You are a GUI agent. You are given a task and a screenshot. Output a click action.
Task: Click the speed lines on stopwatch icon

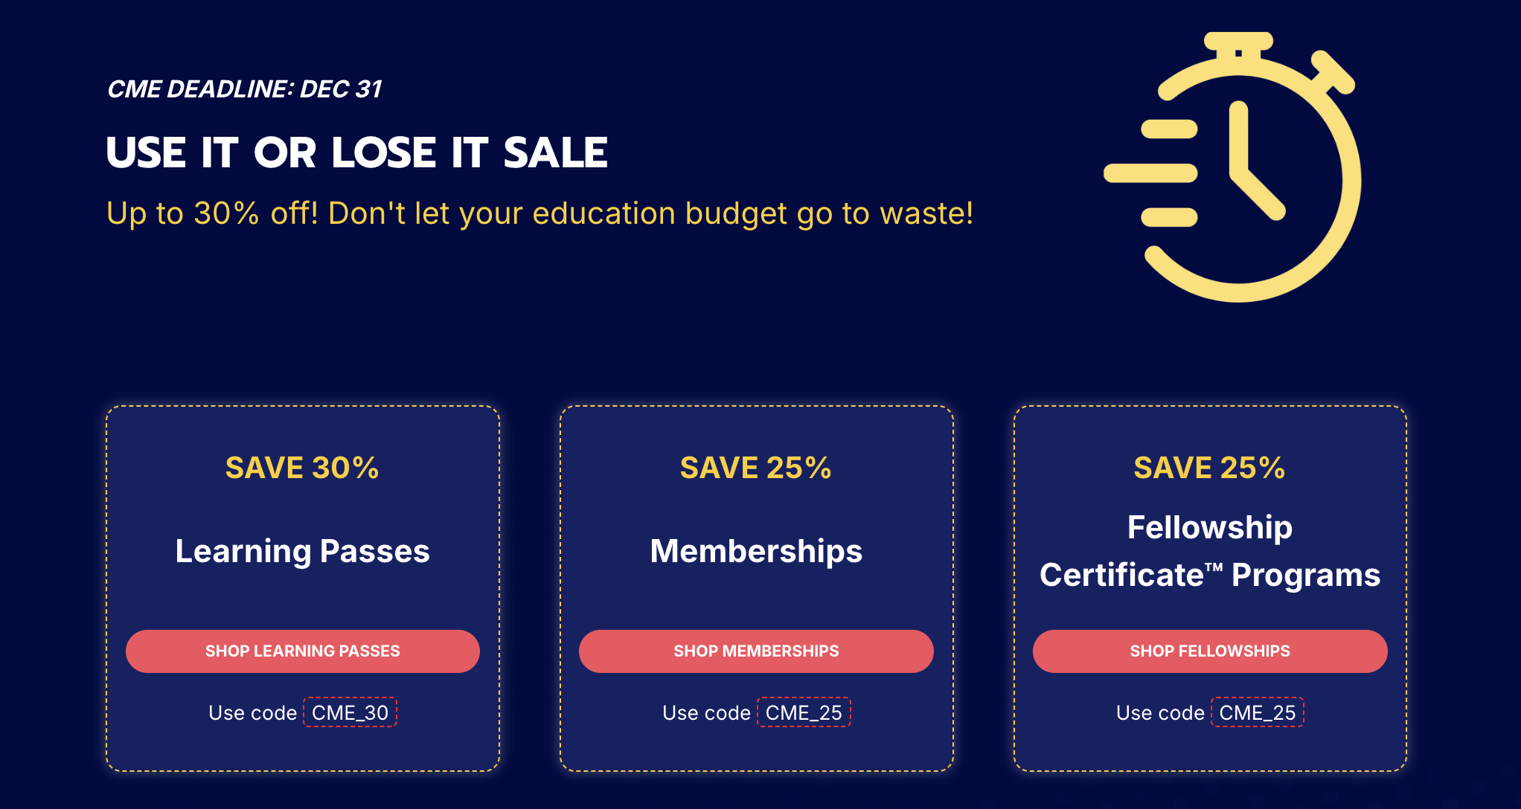point(1151,173)
